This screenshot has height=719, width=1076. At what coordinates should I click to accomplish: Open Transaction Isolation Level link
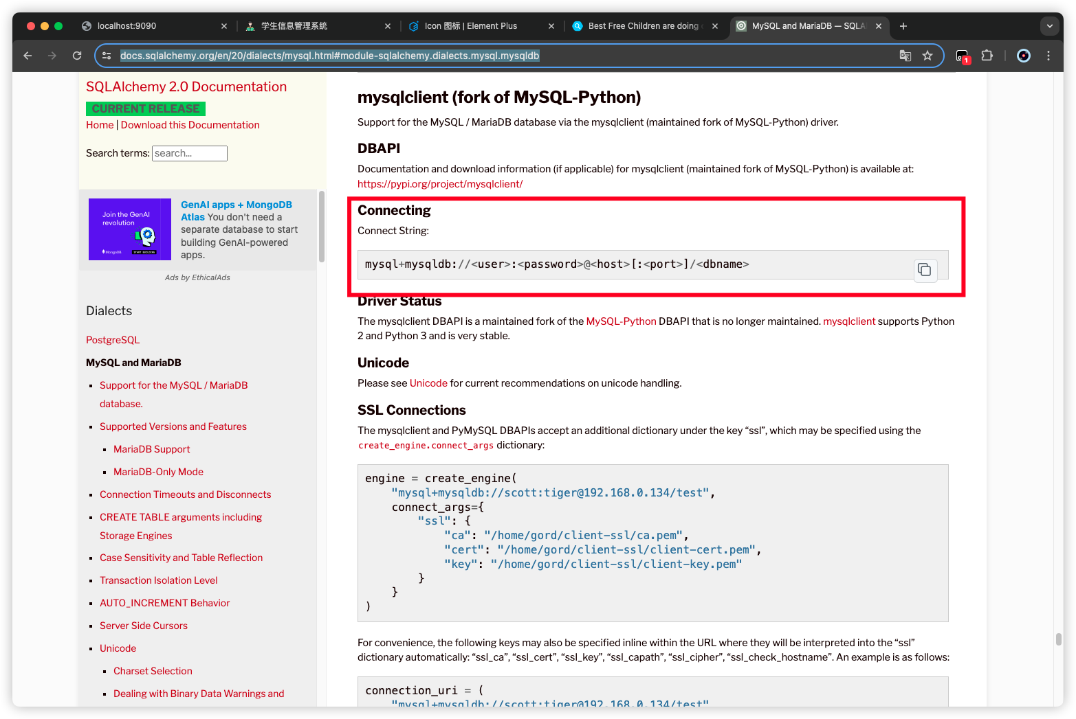(x=159, y=580)
